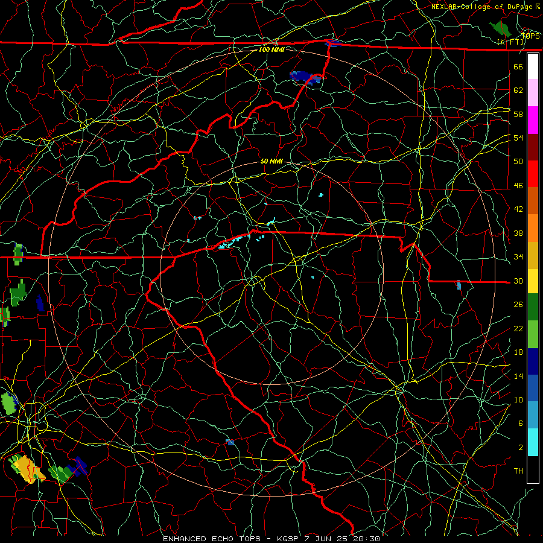543x543 pixels.
Task: Click the 58 value on the legend
Action: [518, 114]
